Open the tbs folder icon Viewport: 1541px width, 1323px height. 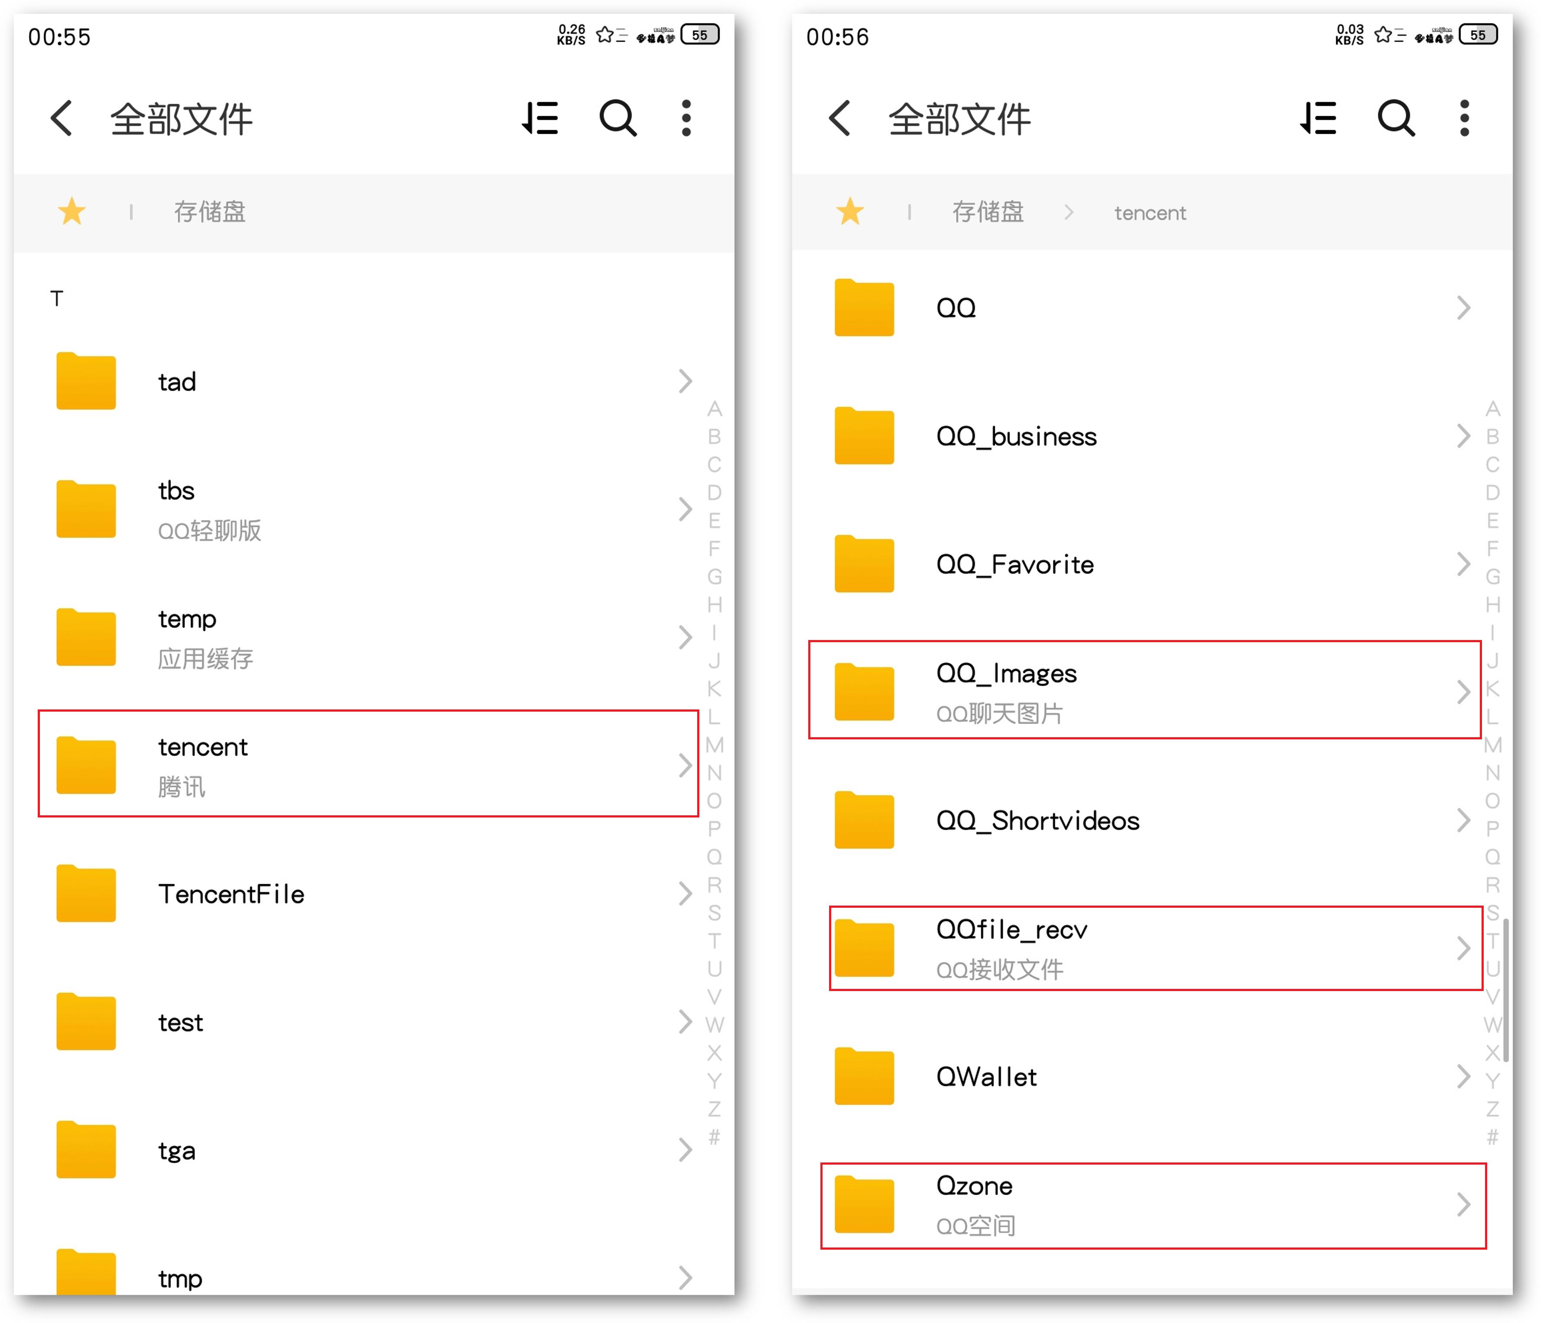[x=85, y=509]
